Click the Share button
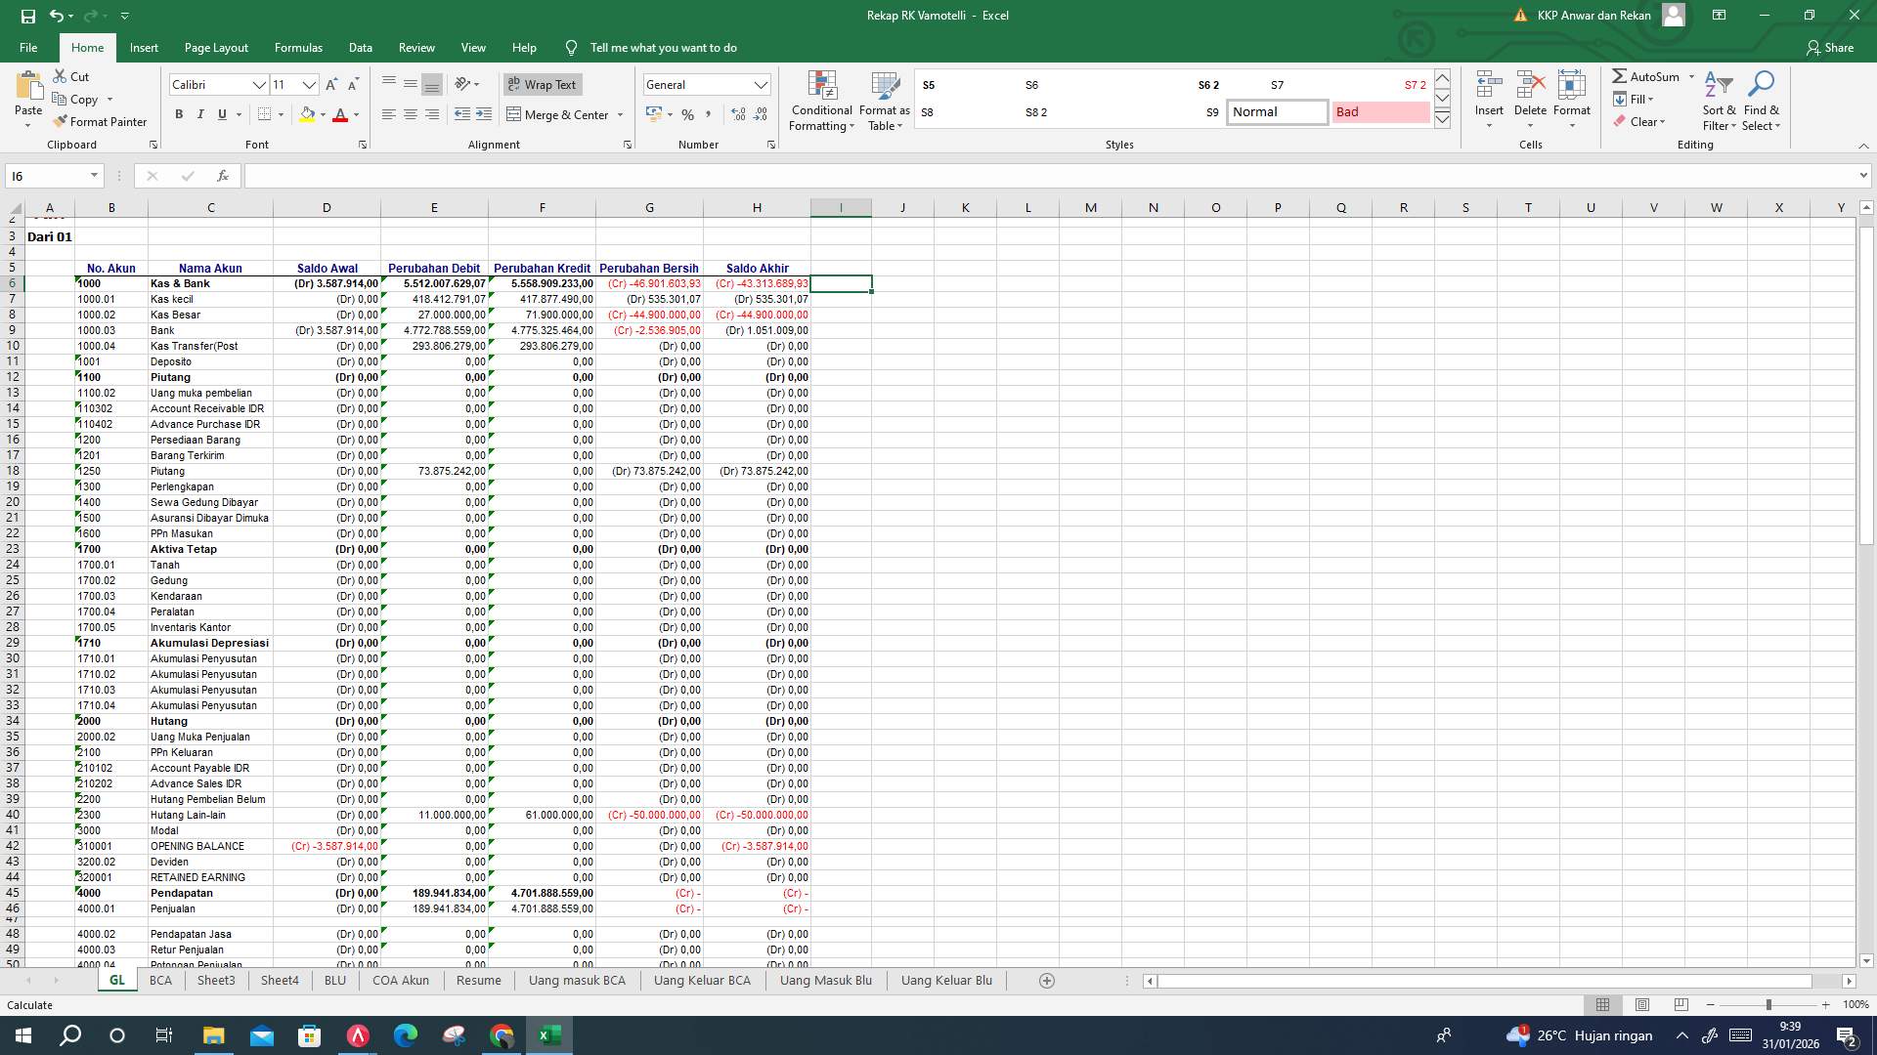Image resolution: width=1877 pixels, height=1055 pixels. click(1839, 47)
